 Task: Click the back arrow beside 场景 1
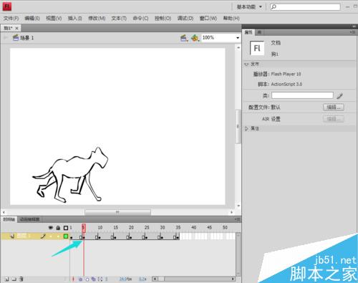[x=5, y=38]
